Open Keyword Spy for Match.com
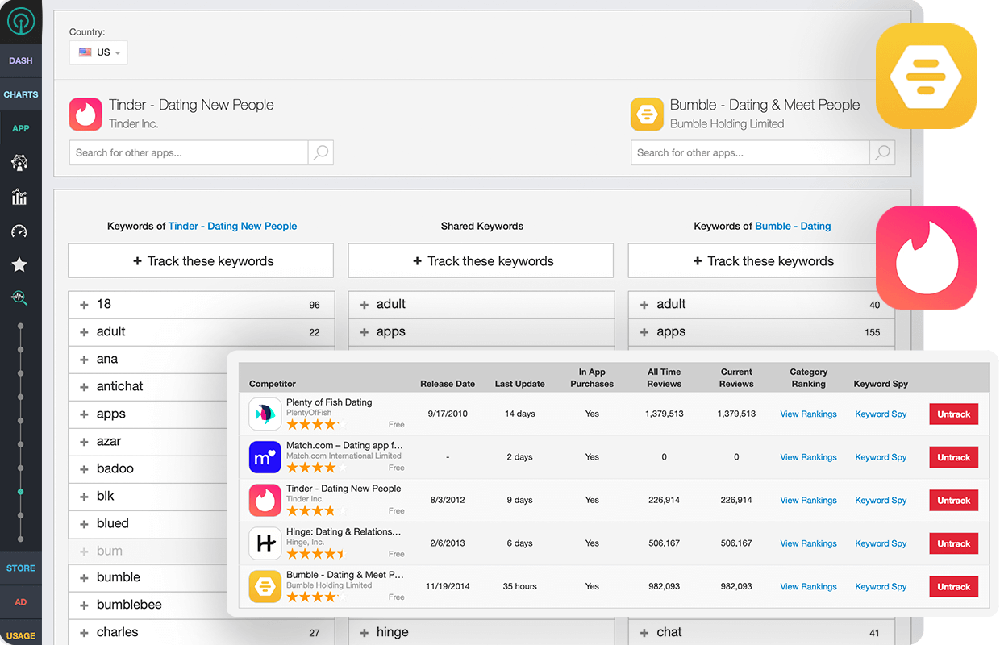This screenshot has height=645, width=1000. [880, 457]
